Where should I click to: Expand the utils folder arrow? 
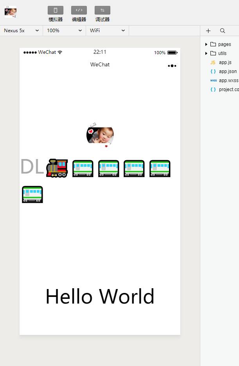click(x=206, y=53)
